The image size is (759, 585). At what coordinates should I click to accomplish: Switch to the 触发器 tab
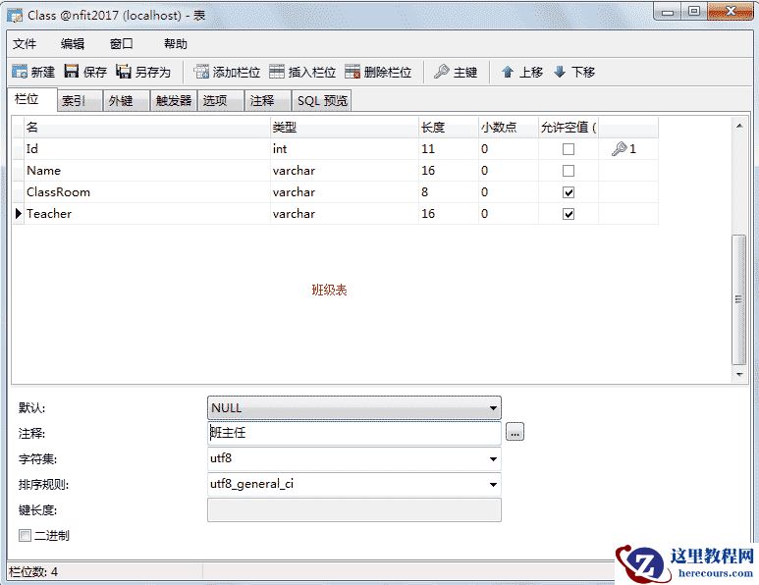173,101
